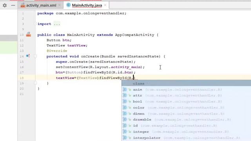
Task: Expand the collapsed import ellipsis
Action: [x=57, y=24]
